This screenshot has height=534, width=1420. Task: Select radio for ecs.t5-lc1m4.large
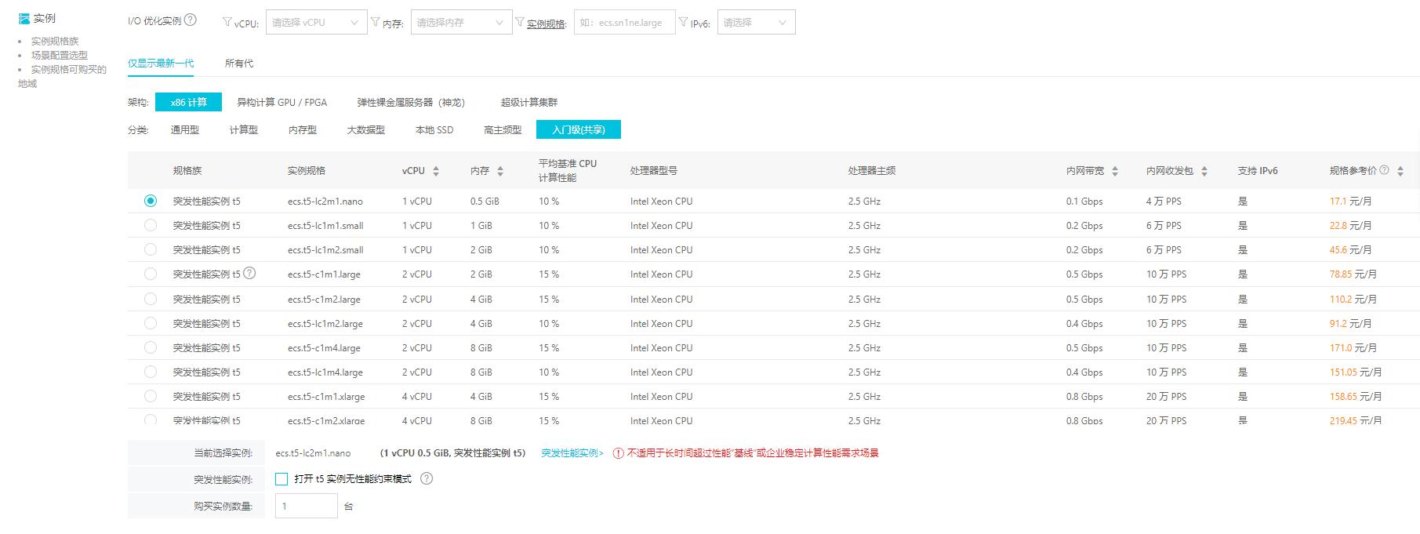click(x=151, y=372)
